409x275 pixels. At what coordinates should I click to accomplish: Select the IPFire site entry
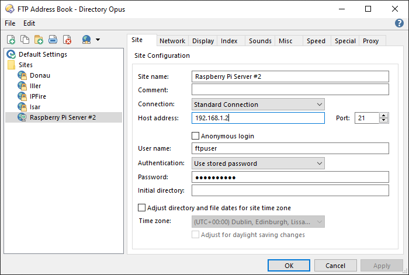click(38, 96)
